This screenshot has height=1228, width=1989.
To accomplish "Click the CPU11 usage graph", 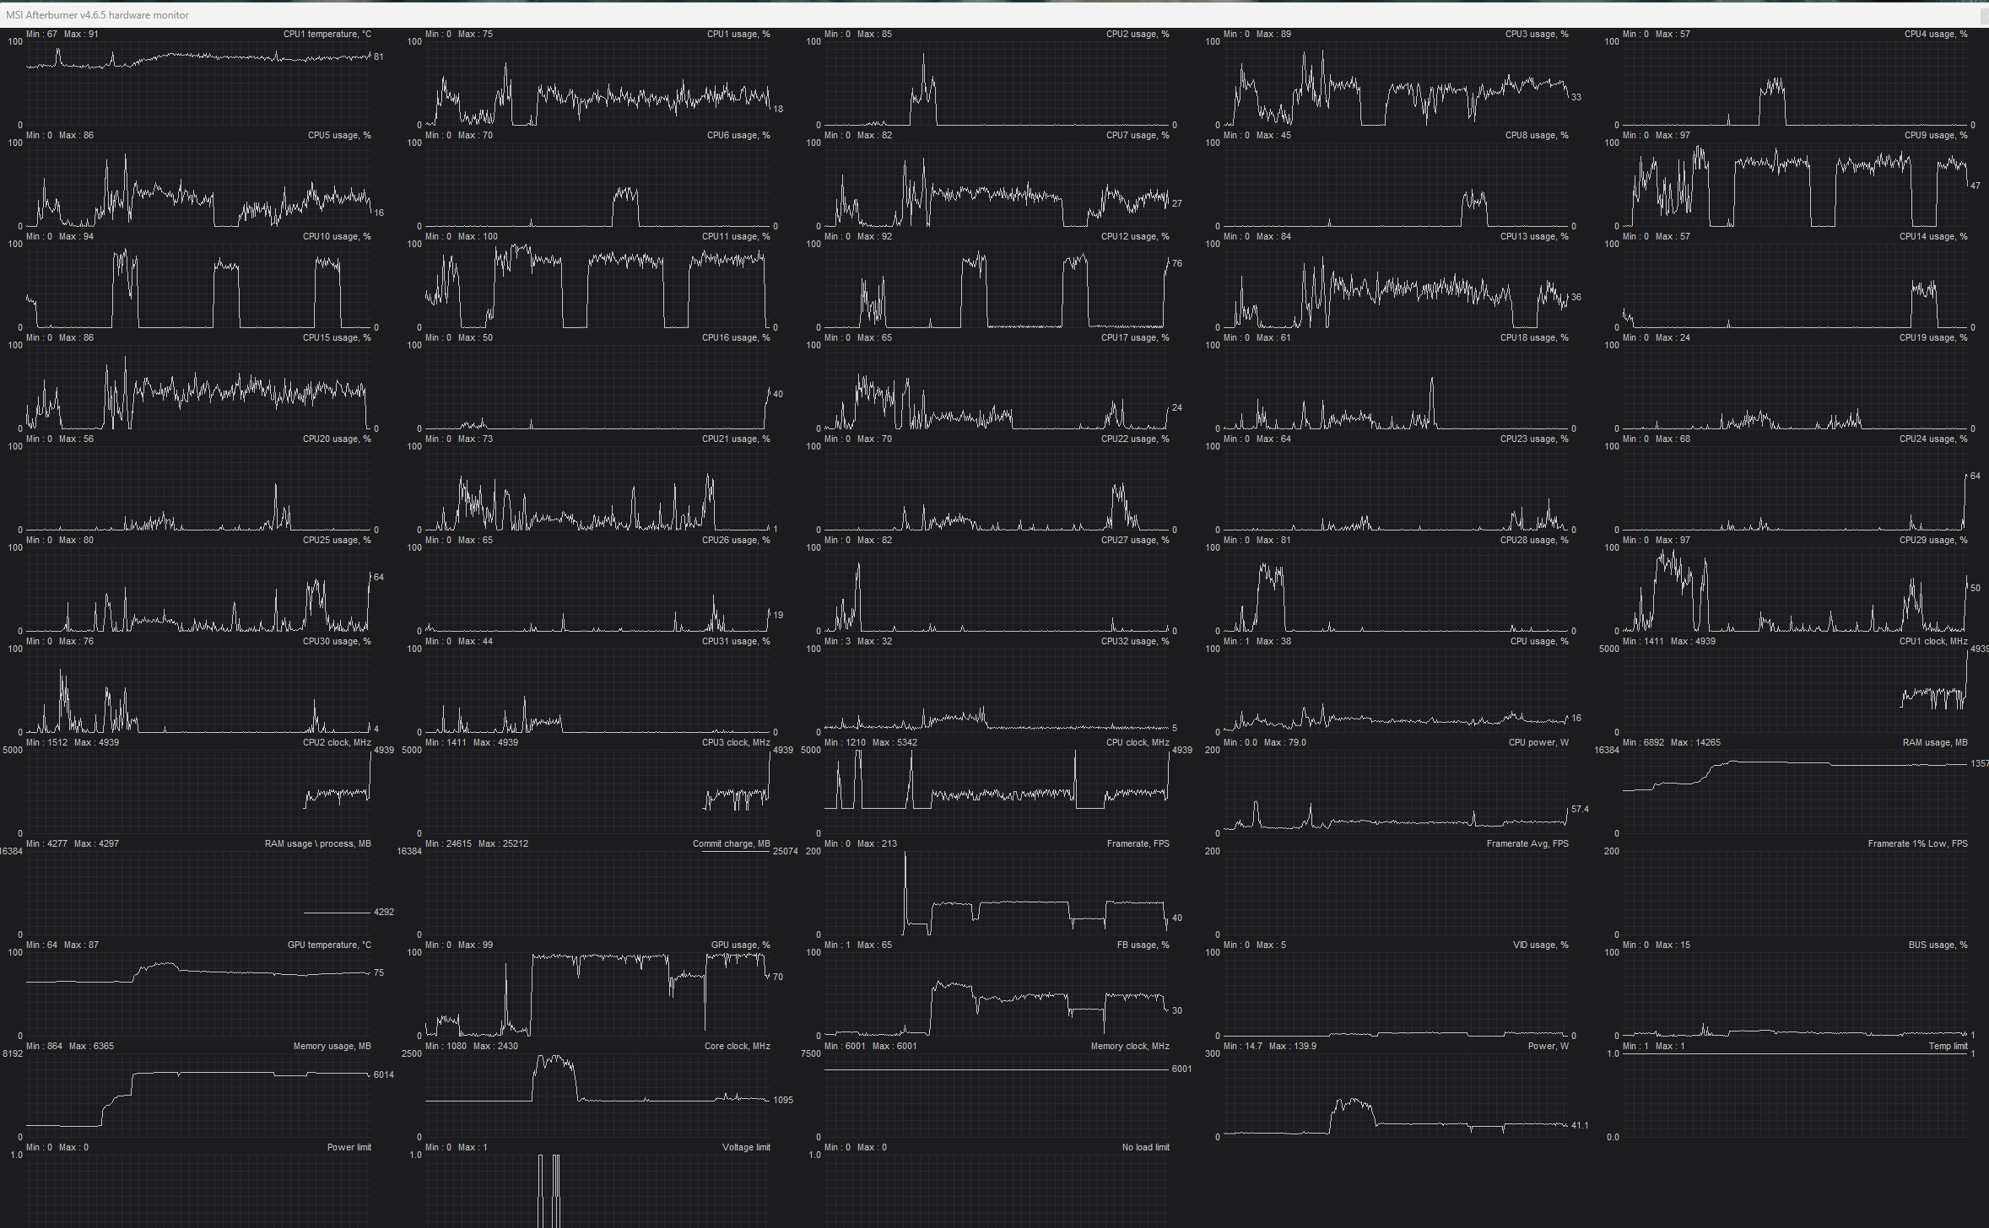I will pyautogui.click(x=597, y=285).
